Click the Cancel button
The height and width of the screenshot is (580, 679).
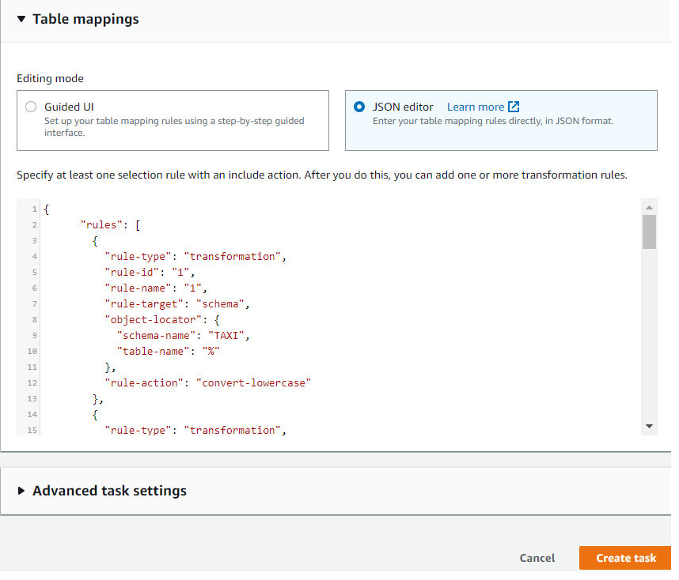(x=537, y=558)
